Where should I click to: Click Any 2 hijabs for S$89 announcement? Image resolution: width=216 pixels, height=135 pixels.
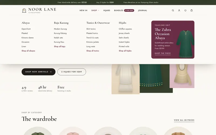point(105,2)
